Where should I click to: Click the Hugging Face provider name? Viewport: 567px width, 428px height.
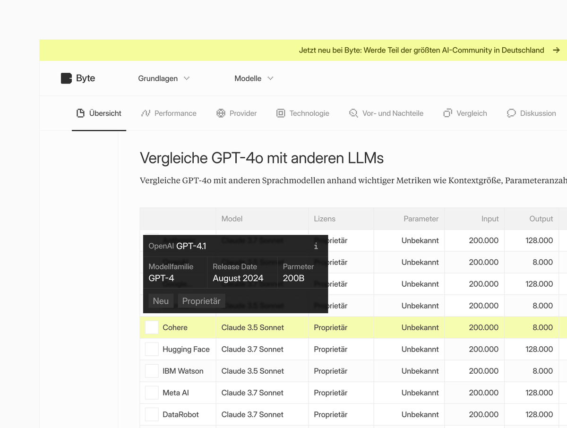(186, 349)
